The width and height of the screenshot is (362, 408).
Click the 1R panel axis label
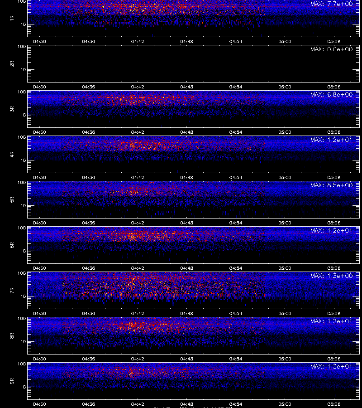(12, 18)
